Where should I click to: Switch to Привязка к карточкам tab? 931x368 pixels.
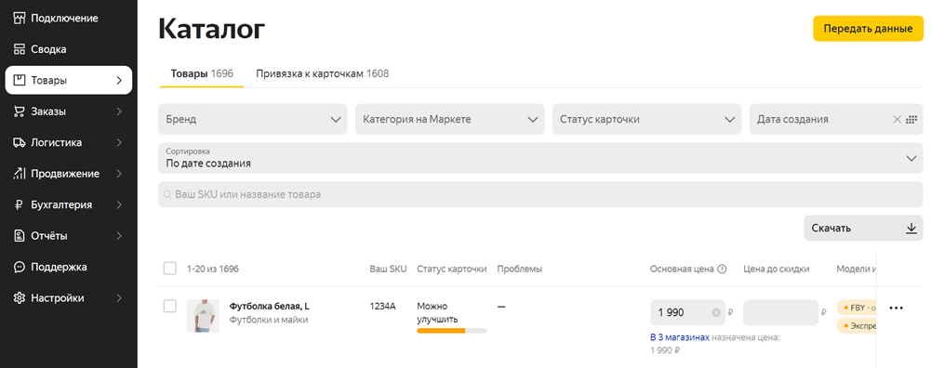pos(323,73)
